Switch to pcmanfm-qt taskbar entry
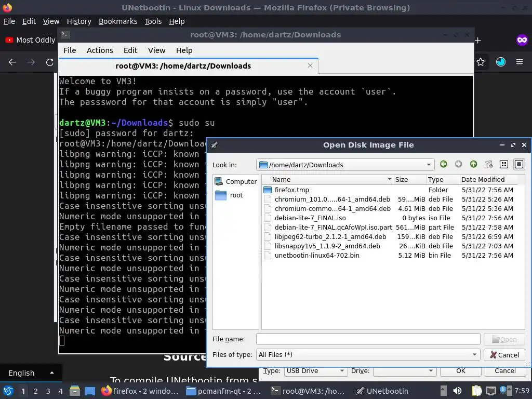Viewport: 532px width, 399px height. [224, 391]
